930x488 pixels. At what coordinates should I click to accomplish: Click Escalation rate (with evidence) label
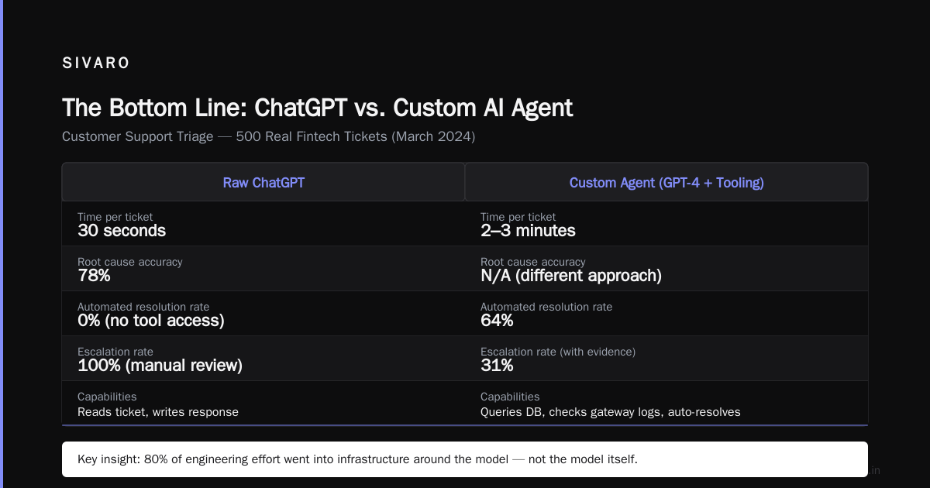(558, 352)
